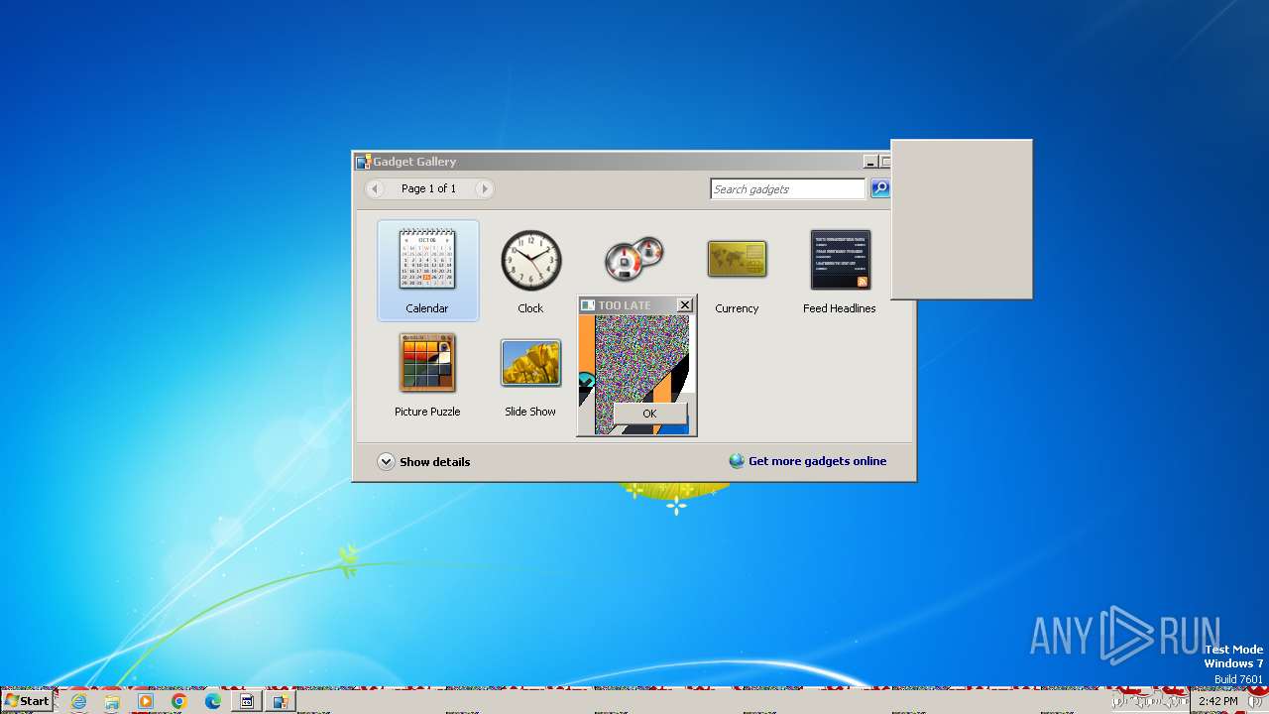This screenshot has width=1269, height=714.
Task: Focus the Search gadgets field
Action: tap(788, 188)
